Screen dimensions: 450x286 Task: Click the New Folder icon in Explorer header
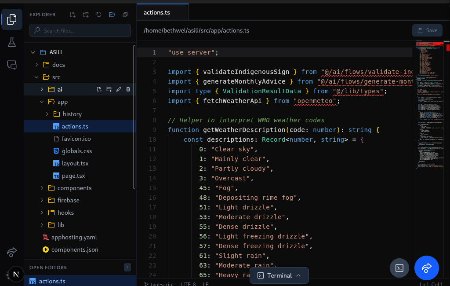pos(86,15)
